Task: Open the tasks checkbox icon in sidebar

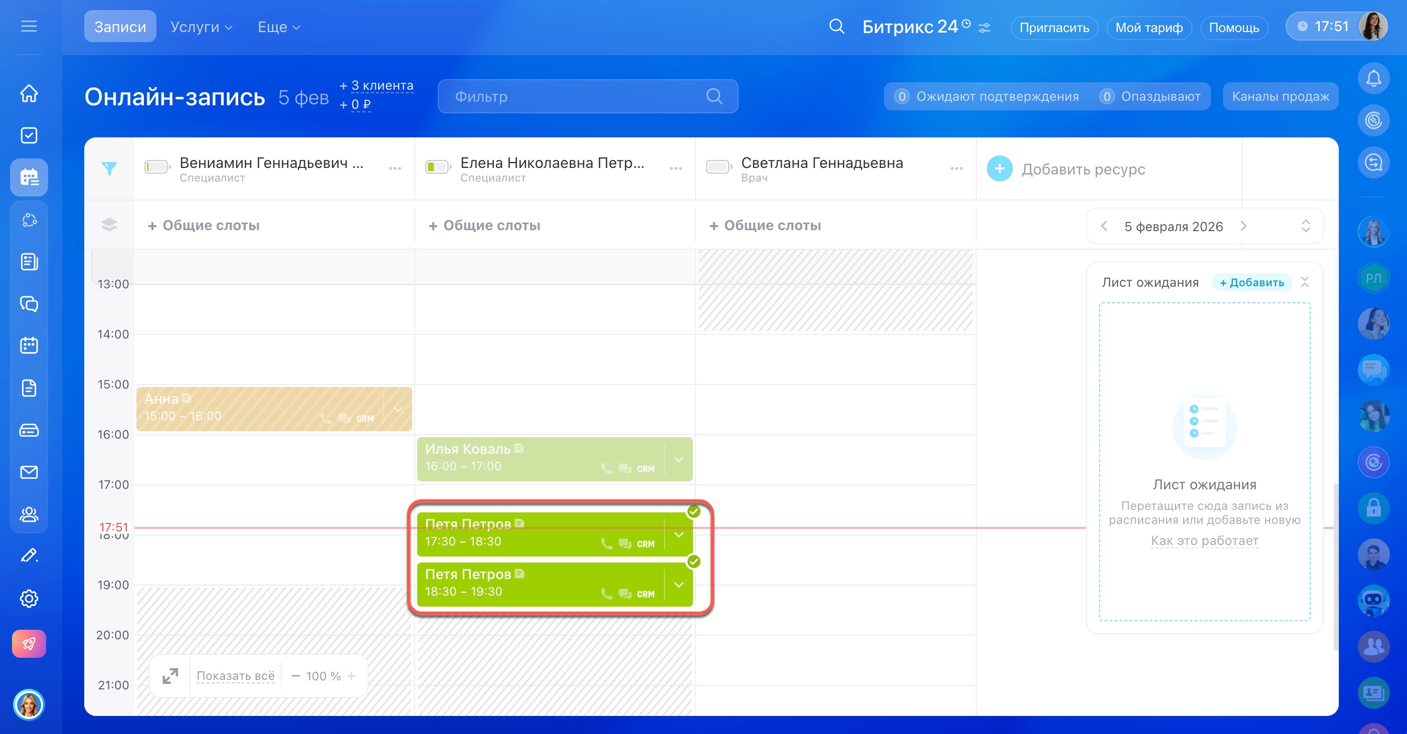Action: click(29, 135)
